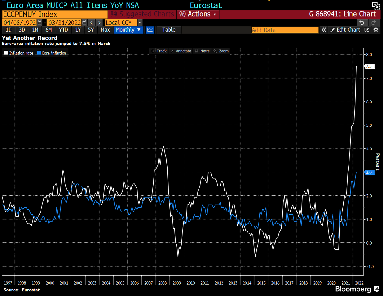This screenshot has height=296, width=383.
Task: Click white Inflation rate legend swatch
Action: click(6, 53)
